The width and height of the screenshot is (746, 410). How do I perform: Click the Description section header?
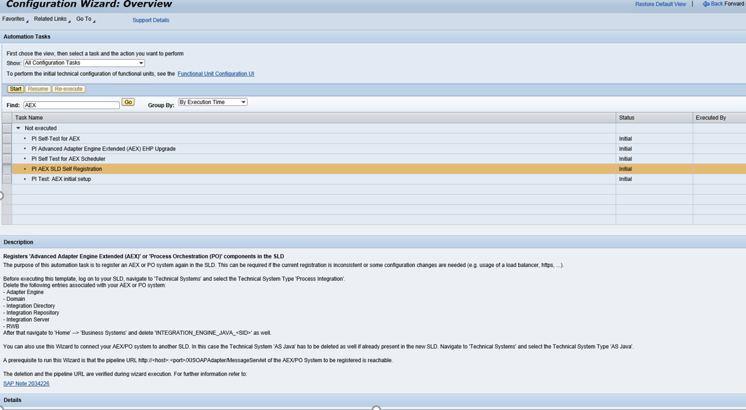(x=373, y=242)
